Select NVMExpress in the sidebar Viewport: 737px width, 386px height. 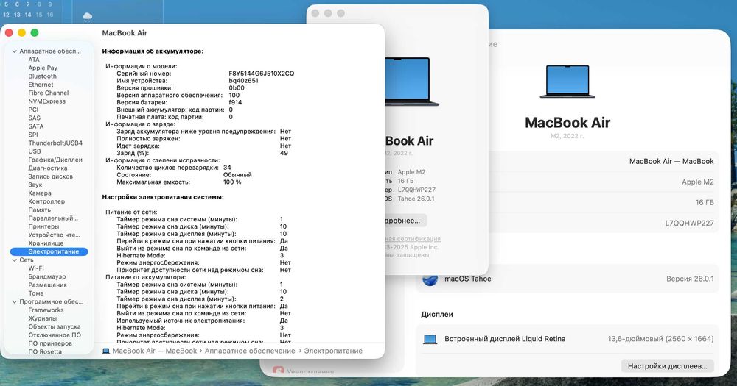[47, 101]
